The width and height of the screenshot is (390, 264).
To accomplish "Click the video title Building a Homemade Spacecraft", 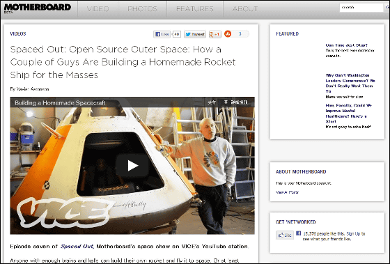I will click(x=60, y=103).
